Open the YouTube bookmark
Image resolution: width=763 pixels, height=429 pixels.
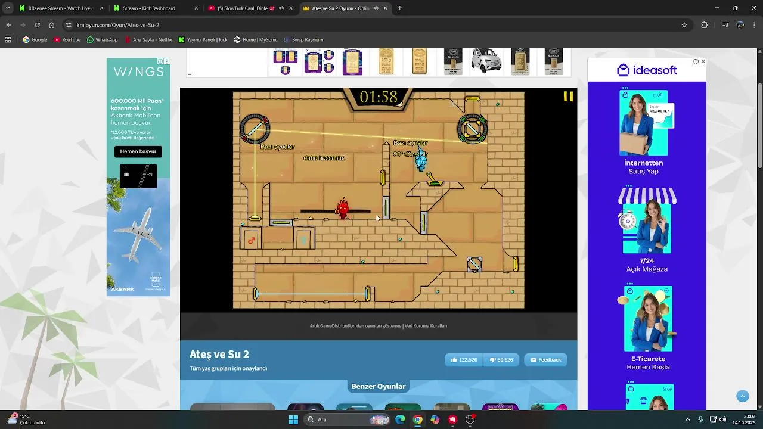[x=67, y=40]
